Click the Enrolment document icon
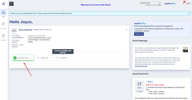Image resolution: width=192 pixels, height=100 pixels. pyautogui.click(x=57, y=58)
